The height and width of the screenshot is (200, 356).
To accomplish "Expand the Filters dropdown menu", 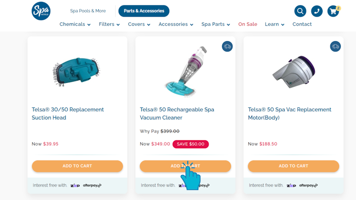I will point(109,25).
